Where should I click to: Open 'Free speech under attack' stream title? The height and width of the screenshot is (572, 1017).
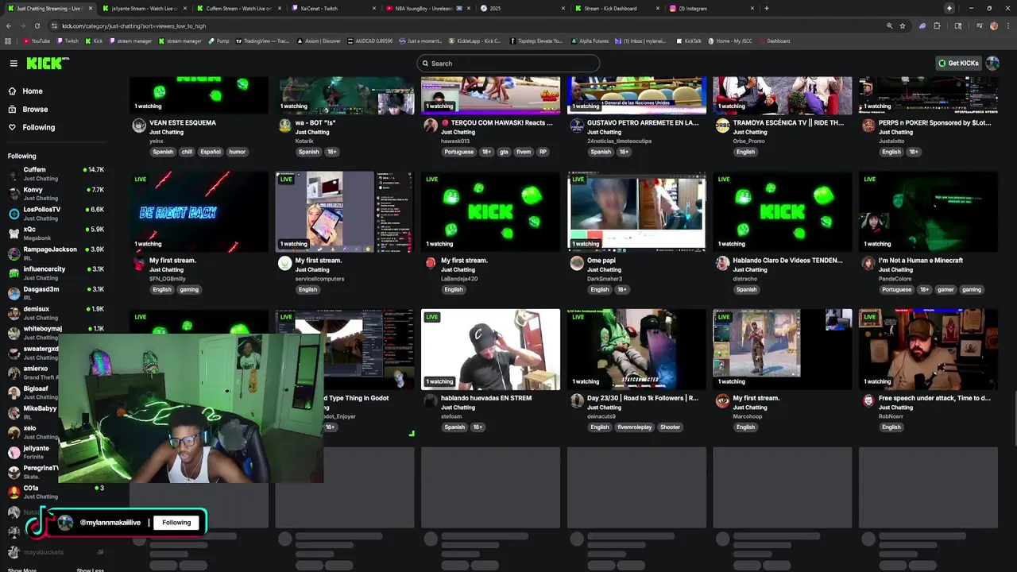(934, 398)
